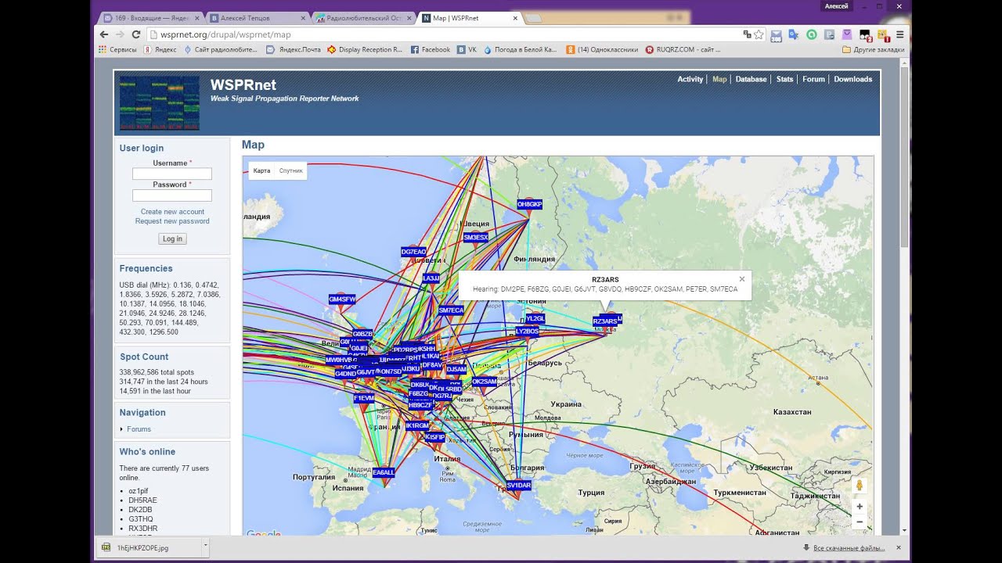Select the Street View pegman icon
The height and width of the screenshot is (563, 1002).
[860, 486]
